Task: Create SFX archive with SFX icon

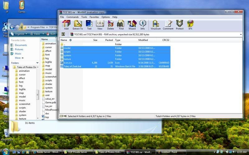Action: (x=190, y=25)
